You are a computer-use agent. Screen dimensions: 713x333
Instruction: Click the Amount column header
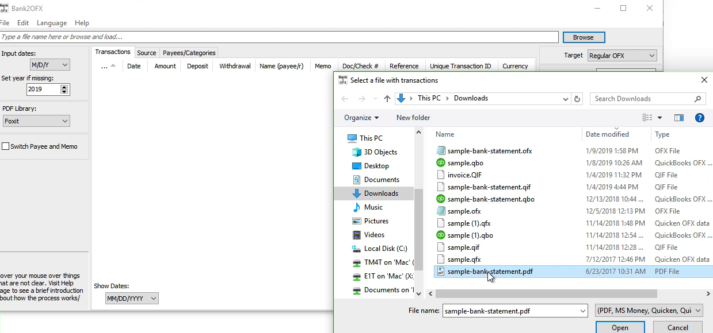[165, 66]
